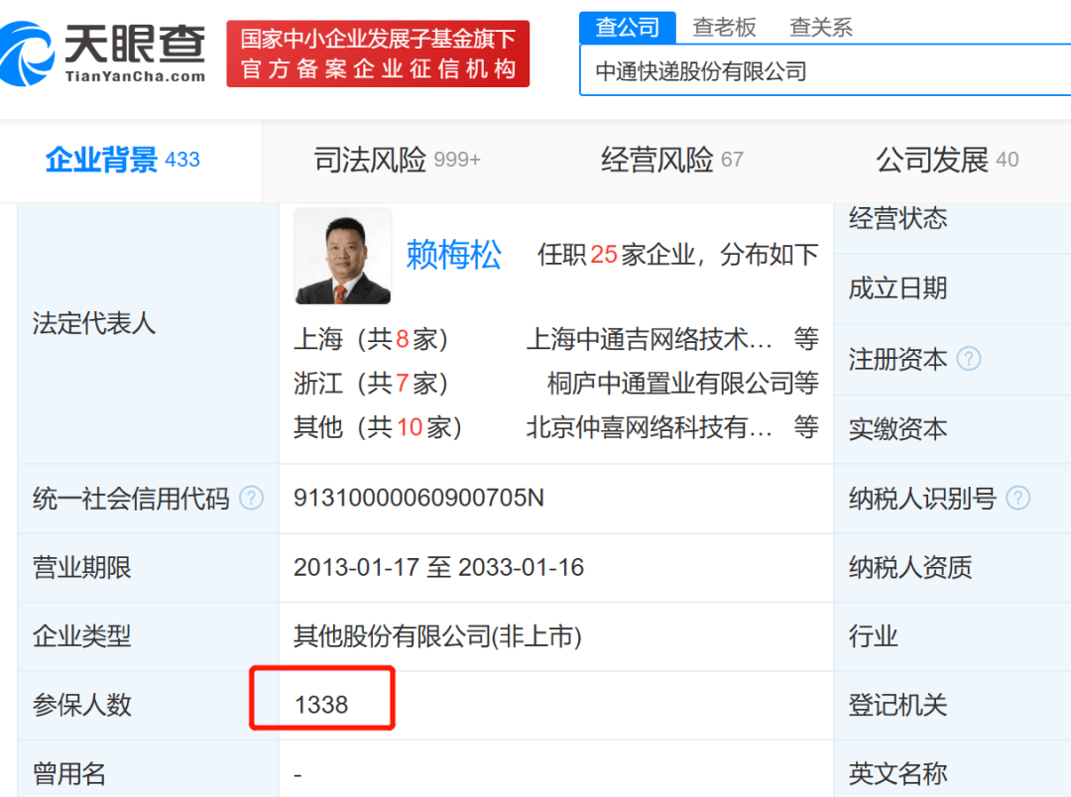
Task: Select the 查公司 search tab
Action: pos(627,28)
